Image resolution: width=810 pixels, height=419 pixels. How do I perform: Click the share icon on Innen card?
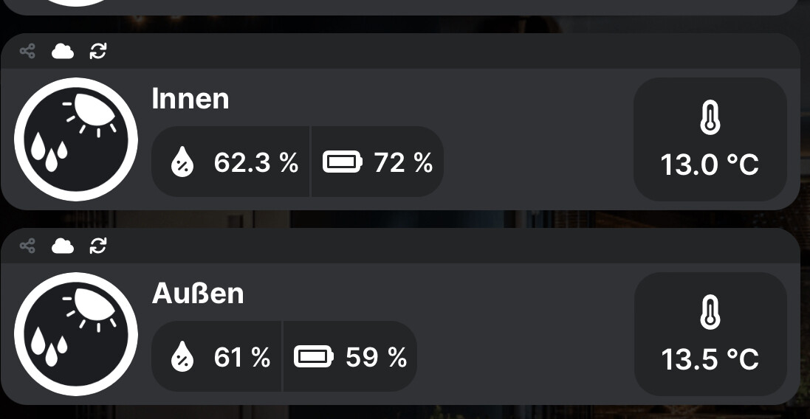click(x=27, y=51)
